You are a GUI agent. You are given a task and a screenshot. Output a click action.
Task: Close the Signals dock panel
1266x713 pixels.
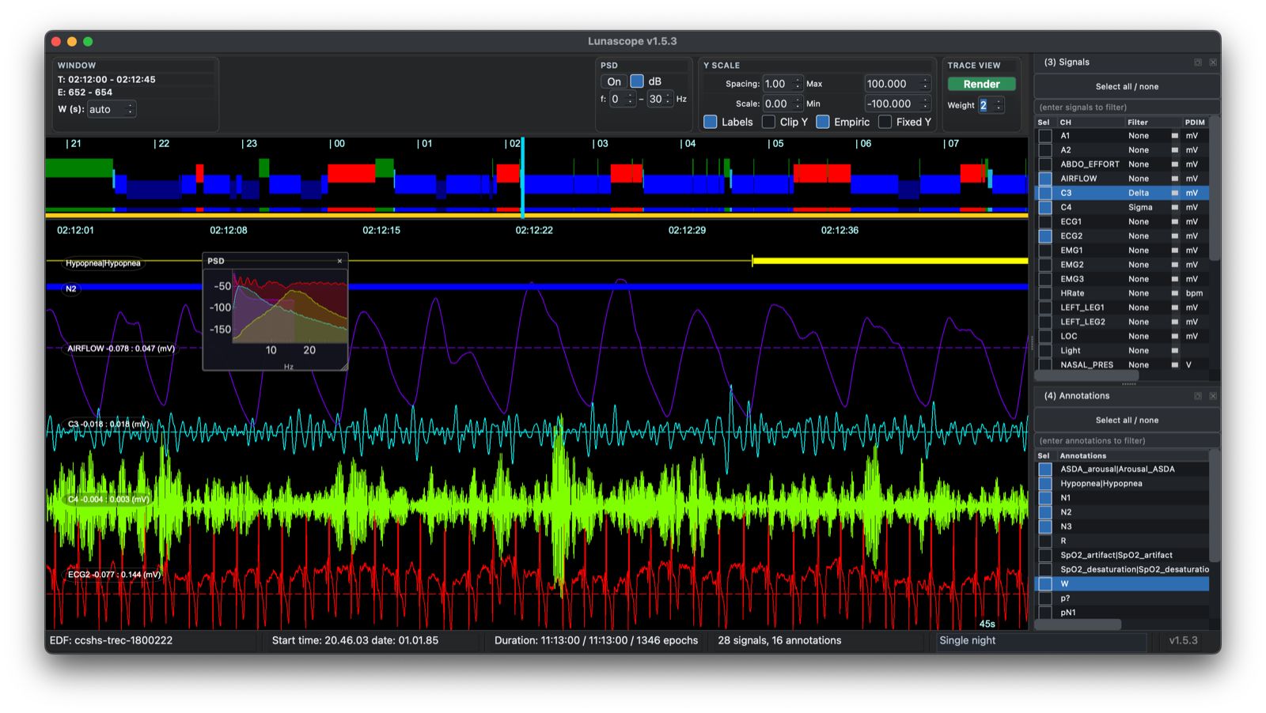coord(1213,62)
